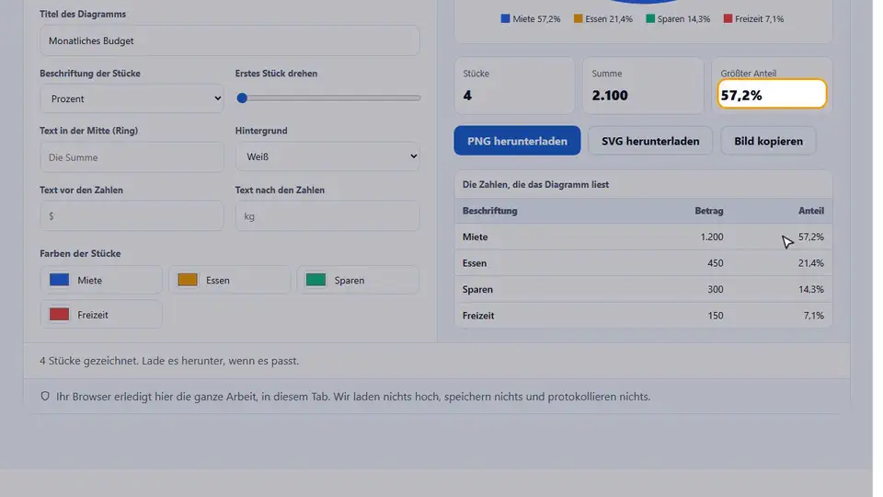Click Betrag cell 450
This screenshot has height=497, width=883.
coord(716,263)
